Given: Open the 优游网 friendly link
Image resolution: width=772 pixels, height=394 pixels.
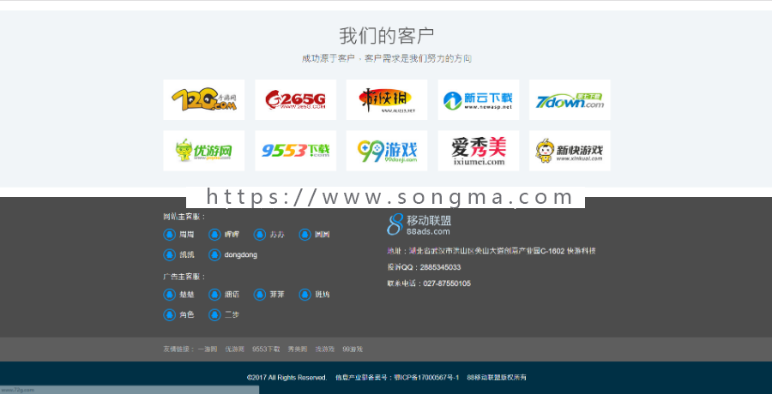Looking at the screenshot, I should click(234, 349).
